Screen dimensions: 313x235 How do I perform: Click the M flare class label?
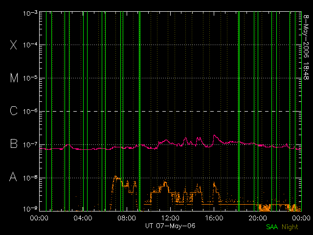click(14, 78)
